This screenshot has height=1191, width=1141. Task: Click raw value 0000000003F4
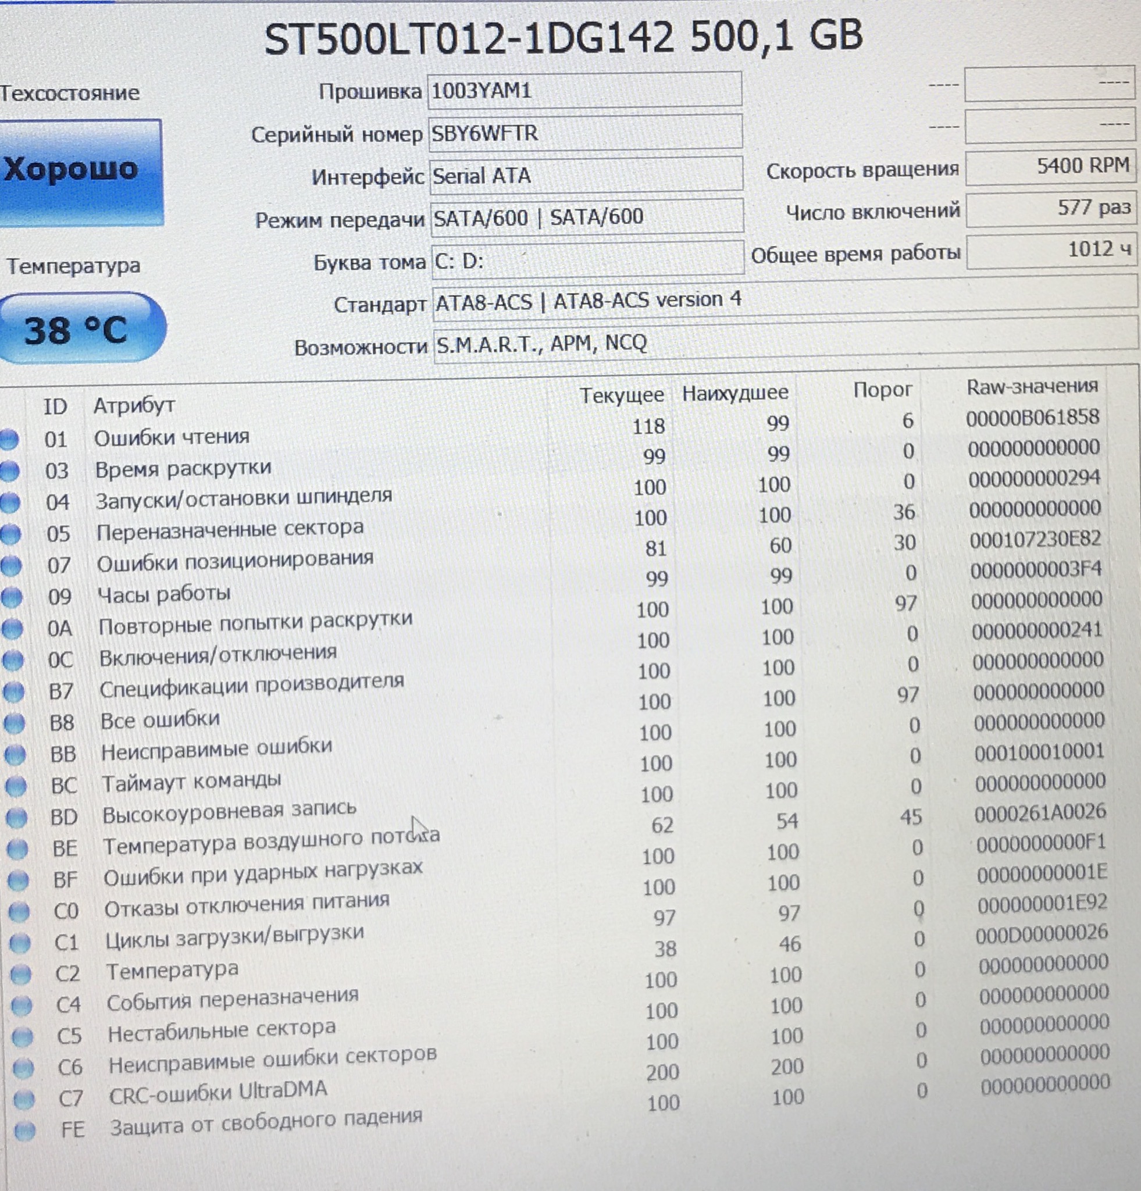[x=1036, y=569]
